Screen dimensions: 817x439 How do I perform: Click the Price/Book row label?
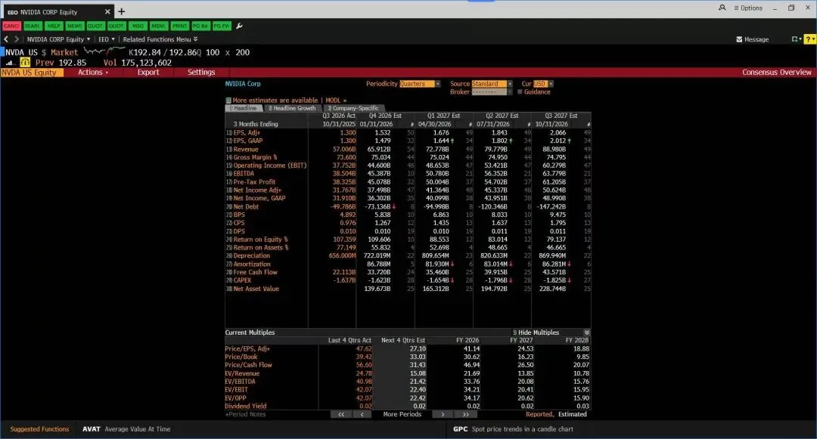[241, 357]
